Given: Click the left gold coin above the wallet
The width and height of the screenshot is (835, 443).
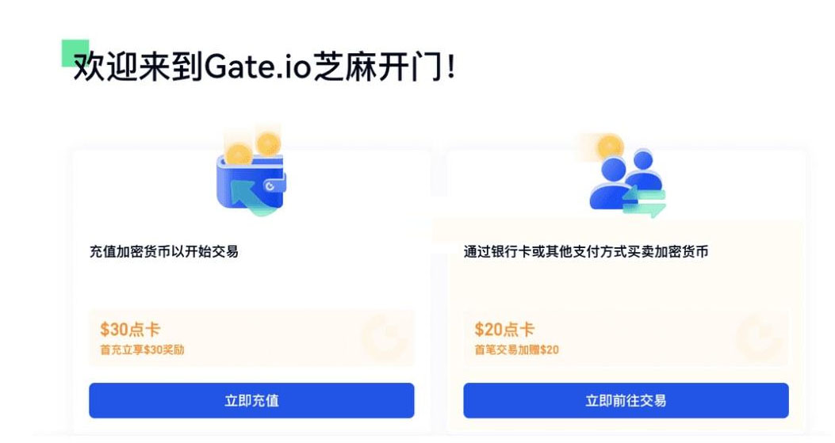Looking at the screenshot, I should pyautogui.click(x=239, y=155).
